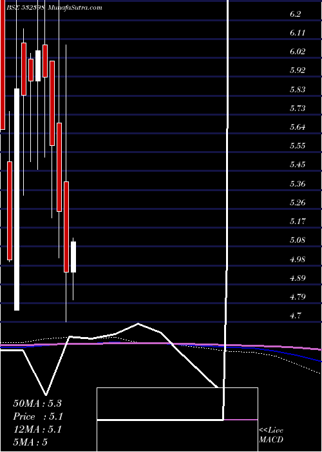This screenshot has height=452, width=322.
Task: Select the white candlestick body near 6.02
Action: [x=38, y=66]
